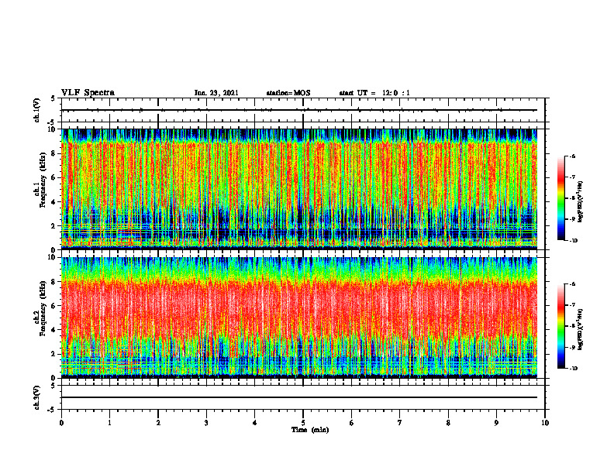Screen dimensions: 614x474
Task: Click time axis tick label "5"
Action: click(x=303, y=423)
